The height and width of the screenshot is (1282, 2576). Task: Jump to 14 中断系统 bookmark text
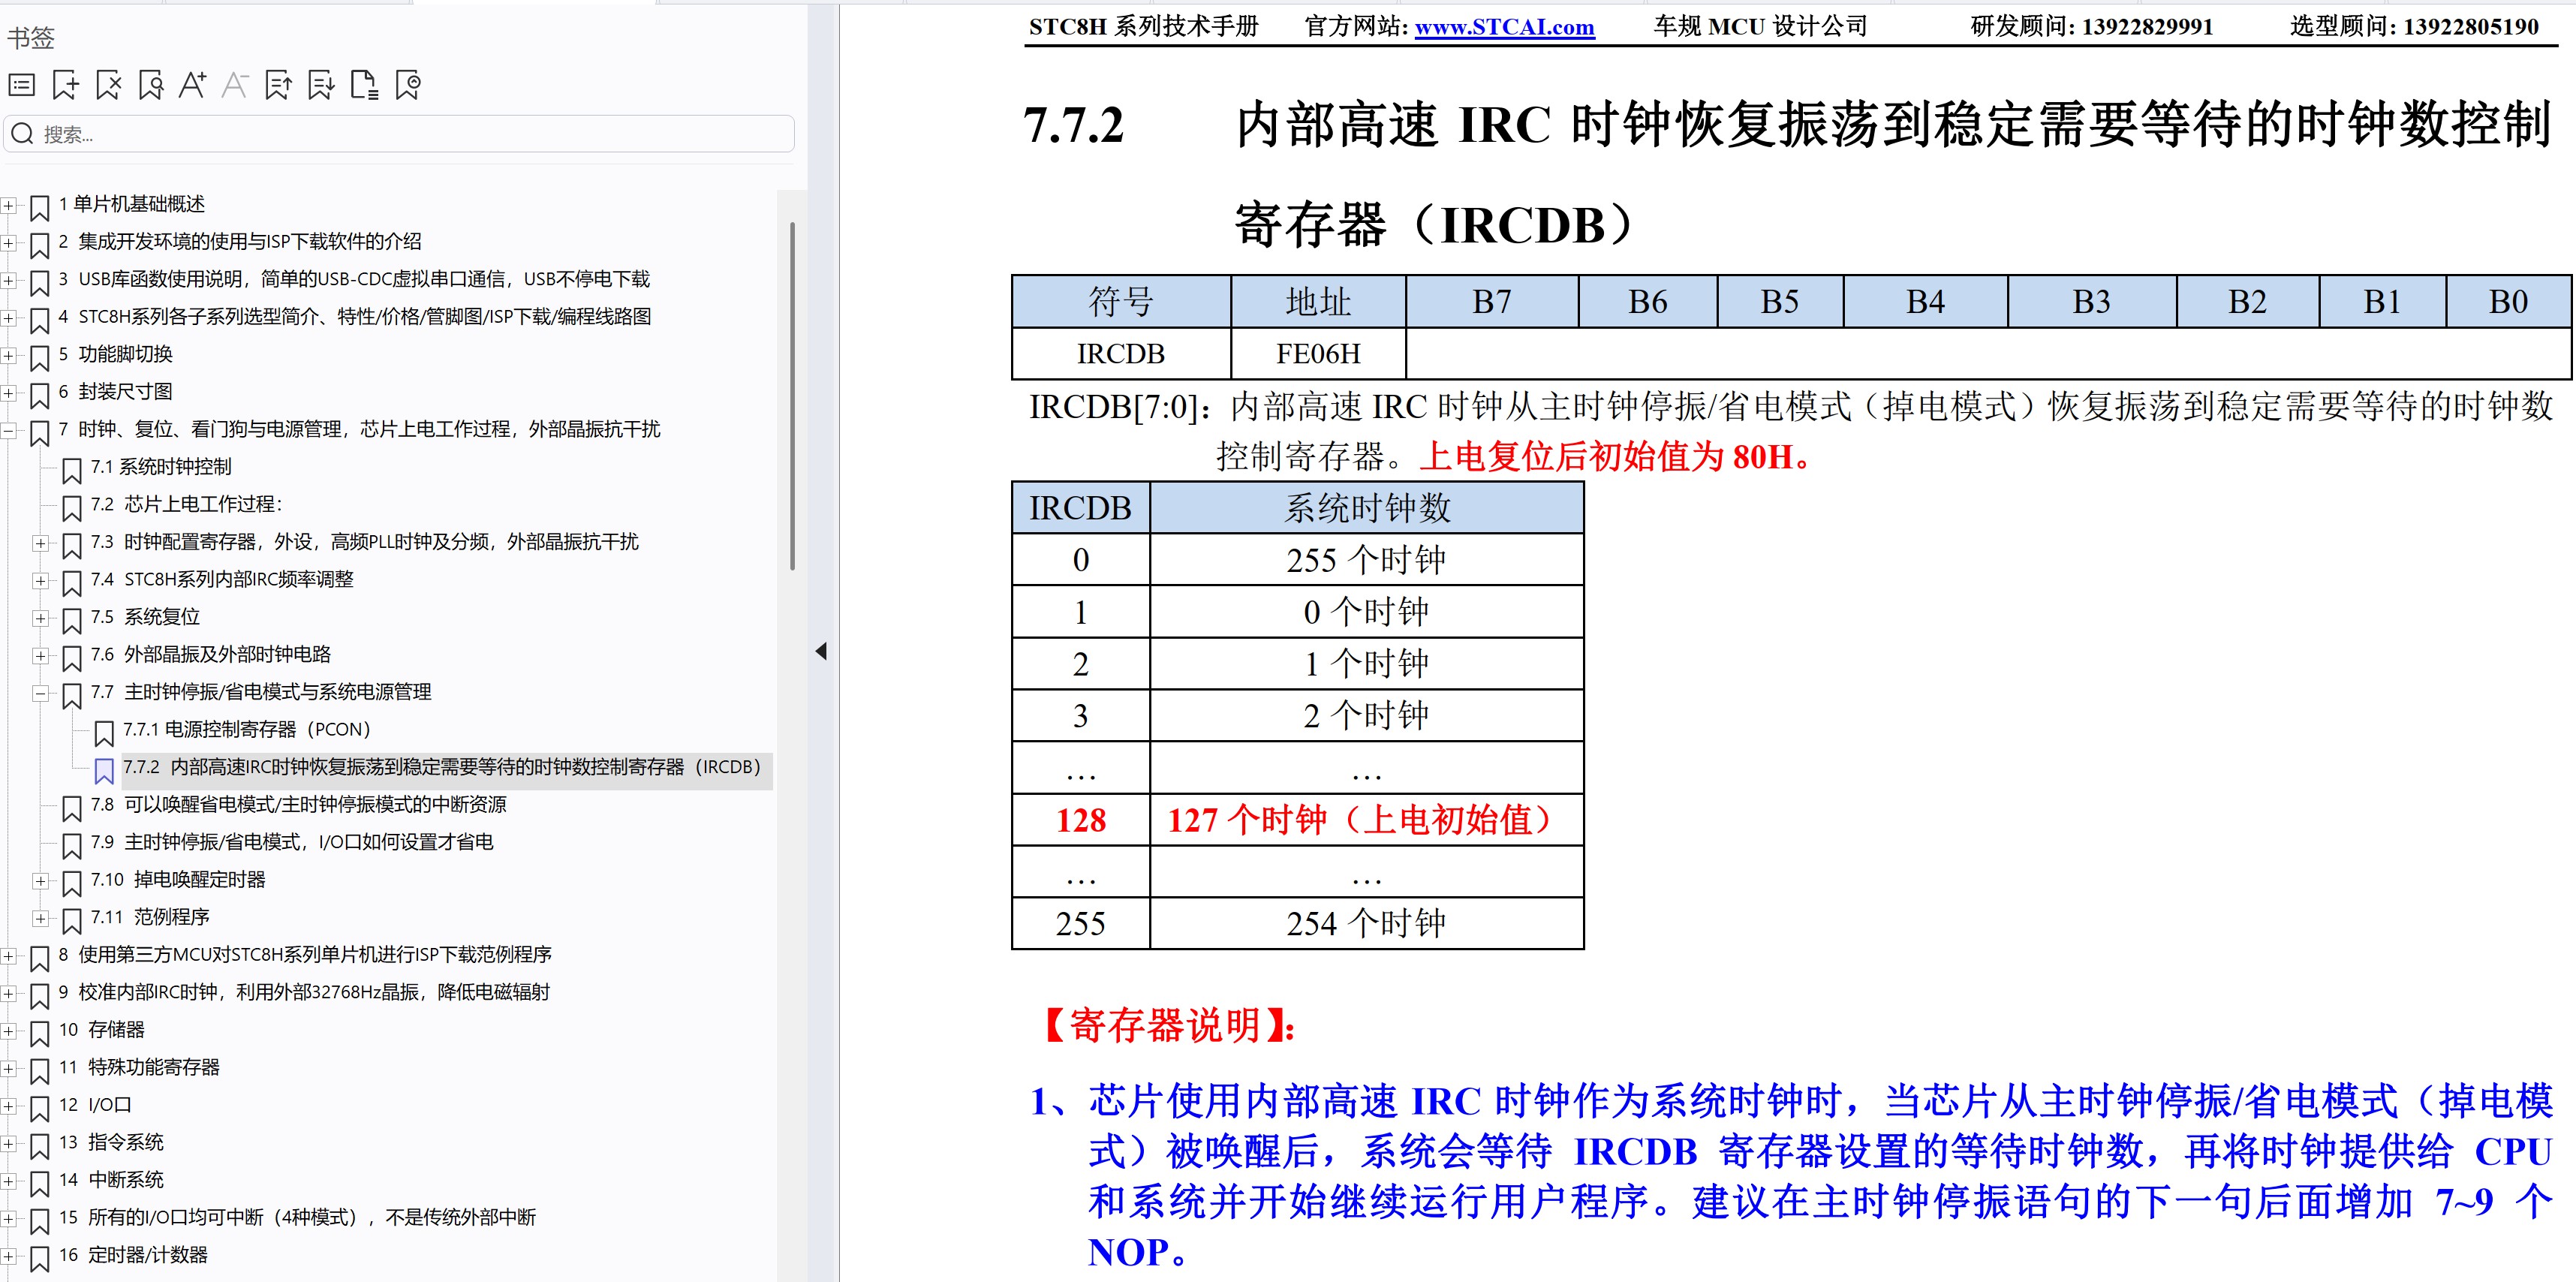[111, 1179]
